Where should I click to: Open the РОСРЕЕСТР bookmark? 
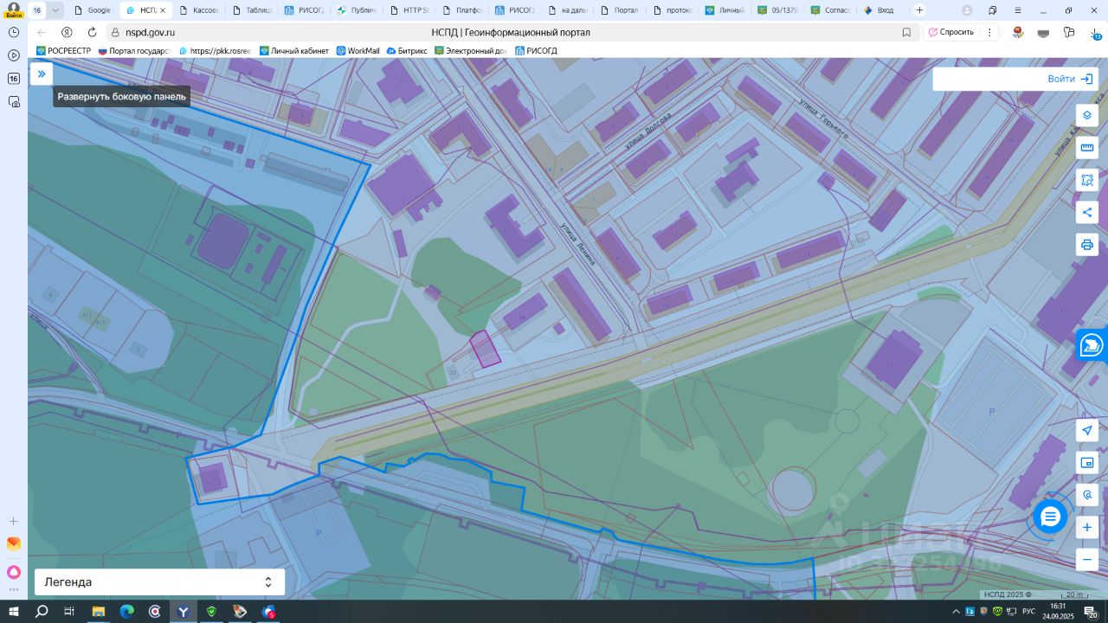pos(63,51)
